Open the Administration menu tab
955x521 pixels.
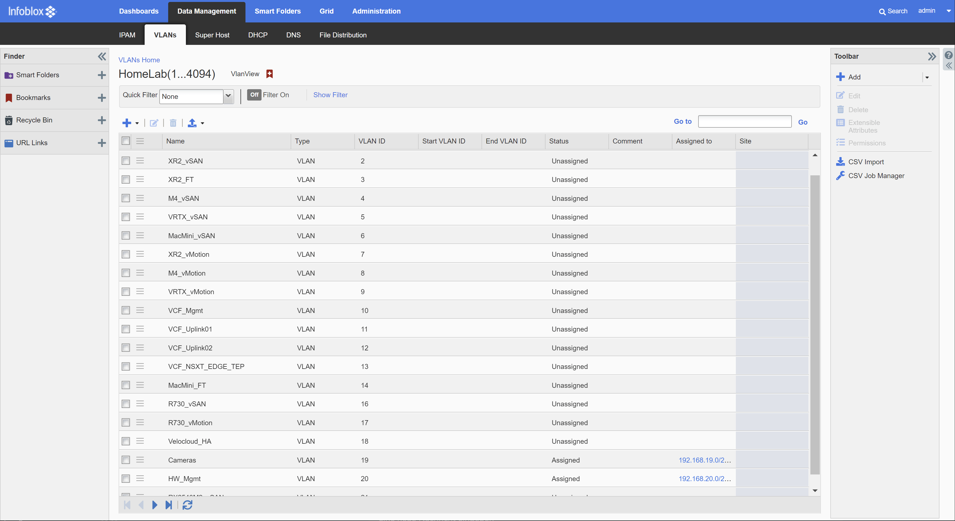click(376, 11)
